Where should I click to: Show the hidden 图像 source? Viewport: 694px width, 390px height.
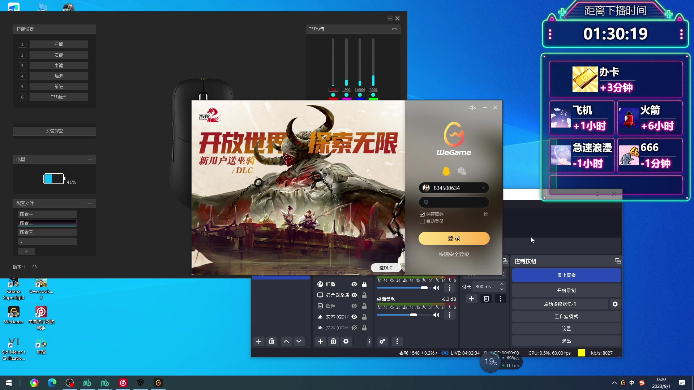(x=354, y=306)
